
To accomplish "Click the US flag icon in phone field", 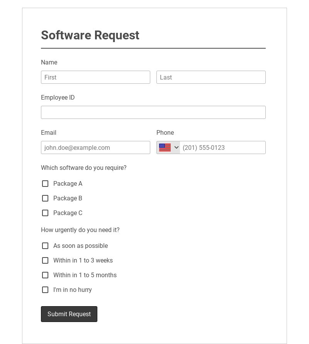I will tap(165, 147).
